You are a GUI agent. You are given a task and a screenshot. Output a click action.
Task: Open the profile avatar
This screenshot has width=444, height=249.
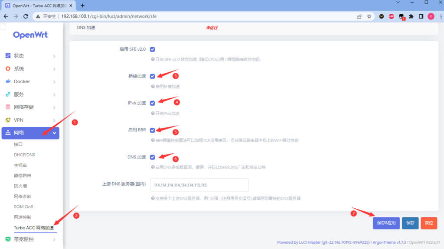tap(431, 16)
